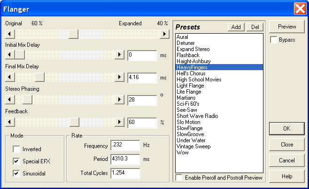This screenshot has width=309, height=189.
Task: Toggle the Special EFX checkbox
Action: pos(16,161)
